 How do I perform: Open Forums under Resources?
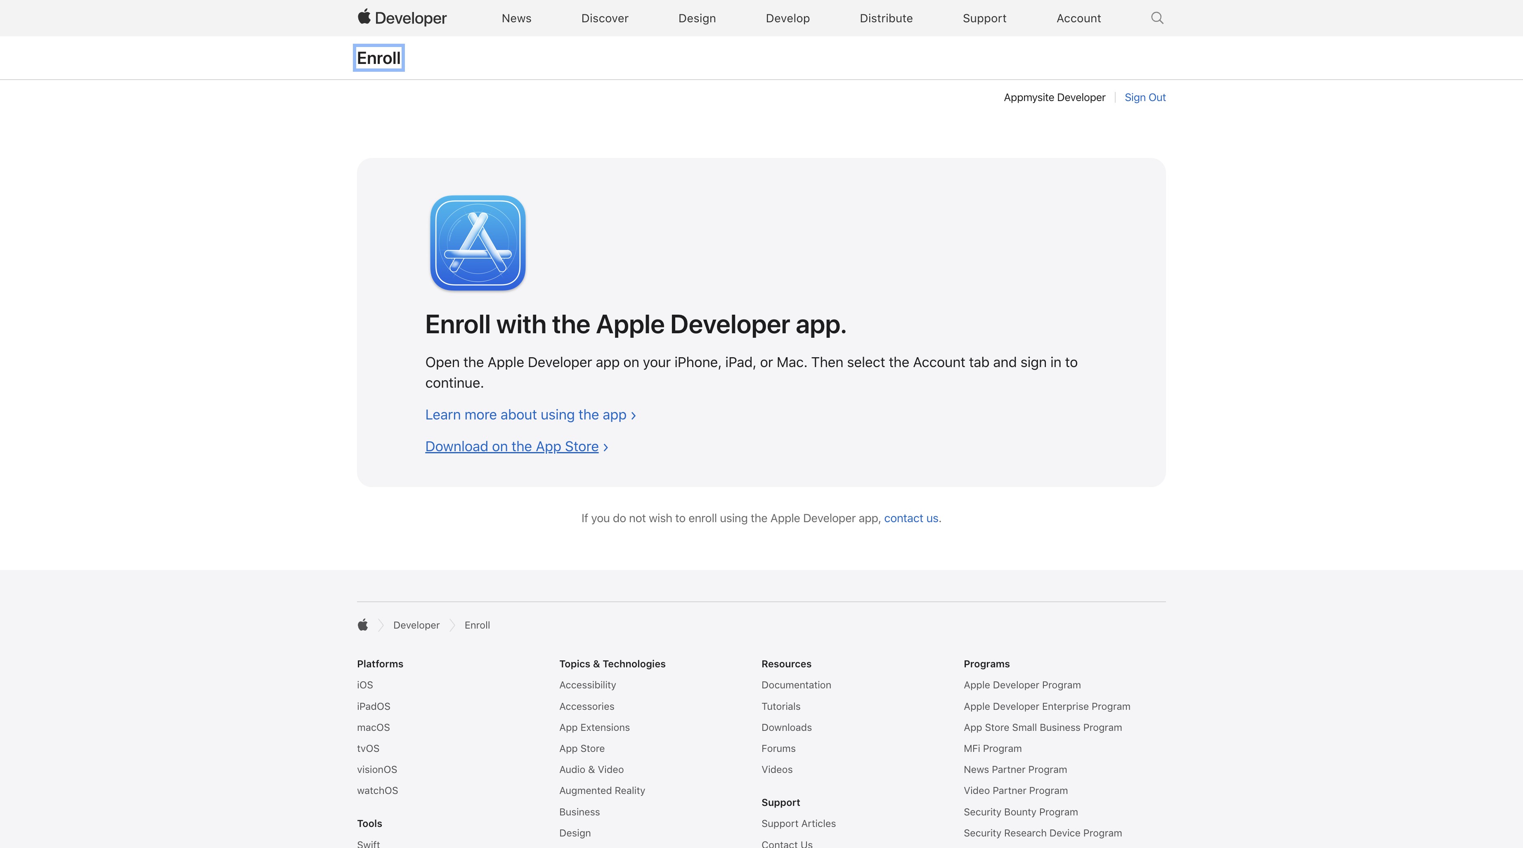(x=778, y=748)
